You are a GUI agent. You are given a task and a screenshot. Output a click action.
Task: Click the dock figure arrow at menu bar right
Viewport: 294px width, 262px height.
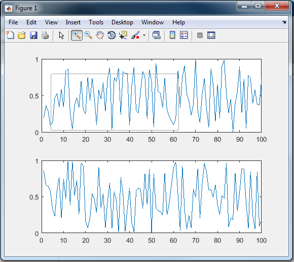pyautogui.click(x=284, y=22)
